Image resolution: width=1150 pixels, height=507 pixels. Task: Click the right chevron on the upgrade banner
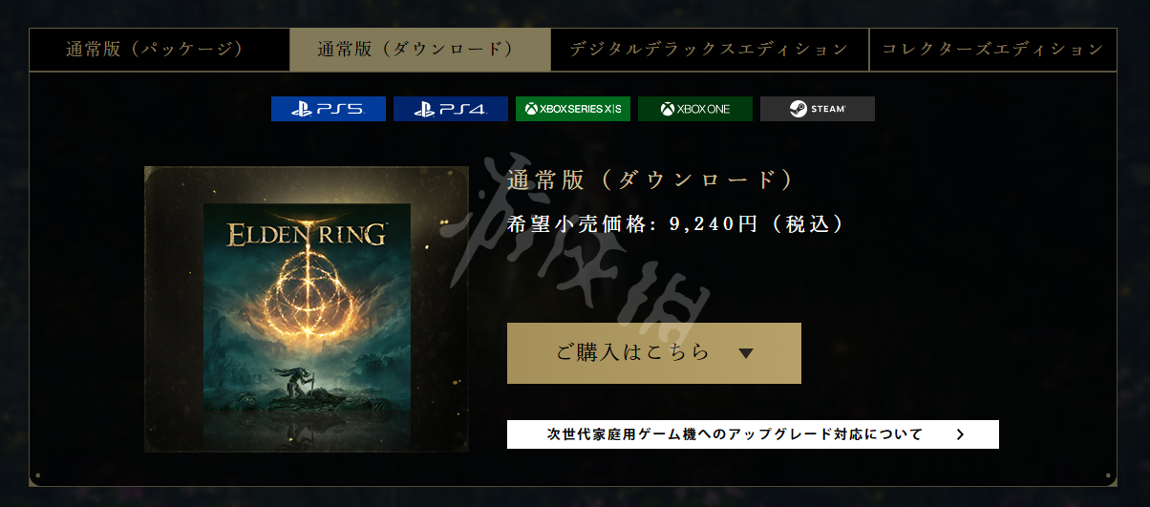tap(960, 434)
